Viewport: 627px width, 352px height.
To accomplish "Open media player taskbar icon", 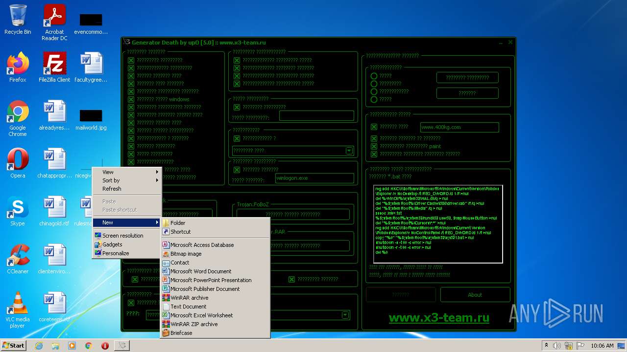I will (72, 345).
